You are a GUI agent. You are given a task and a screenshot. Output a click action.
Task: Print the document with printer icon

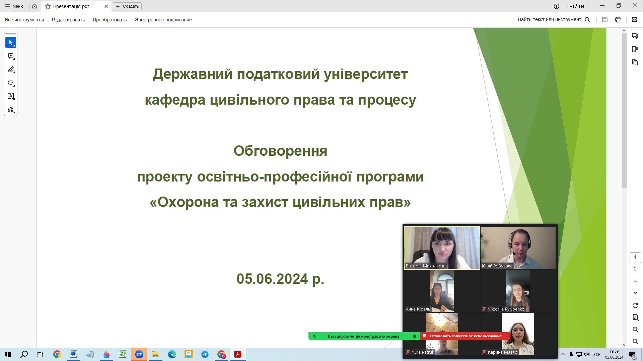coord(618,20)
